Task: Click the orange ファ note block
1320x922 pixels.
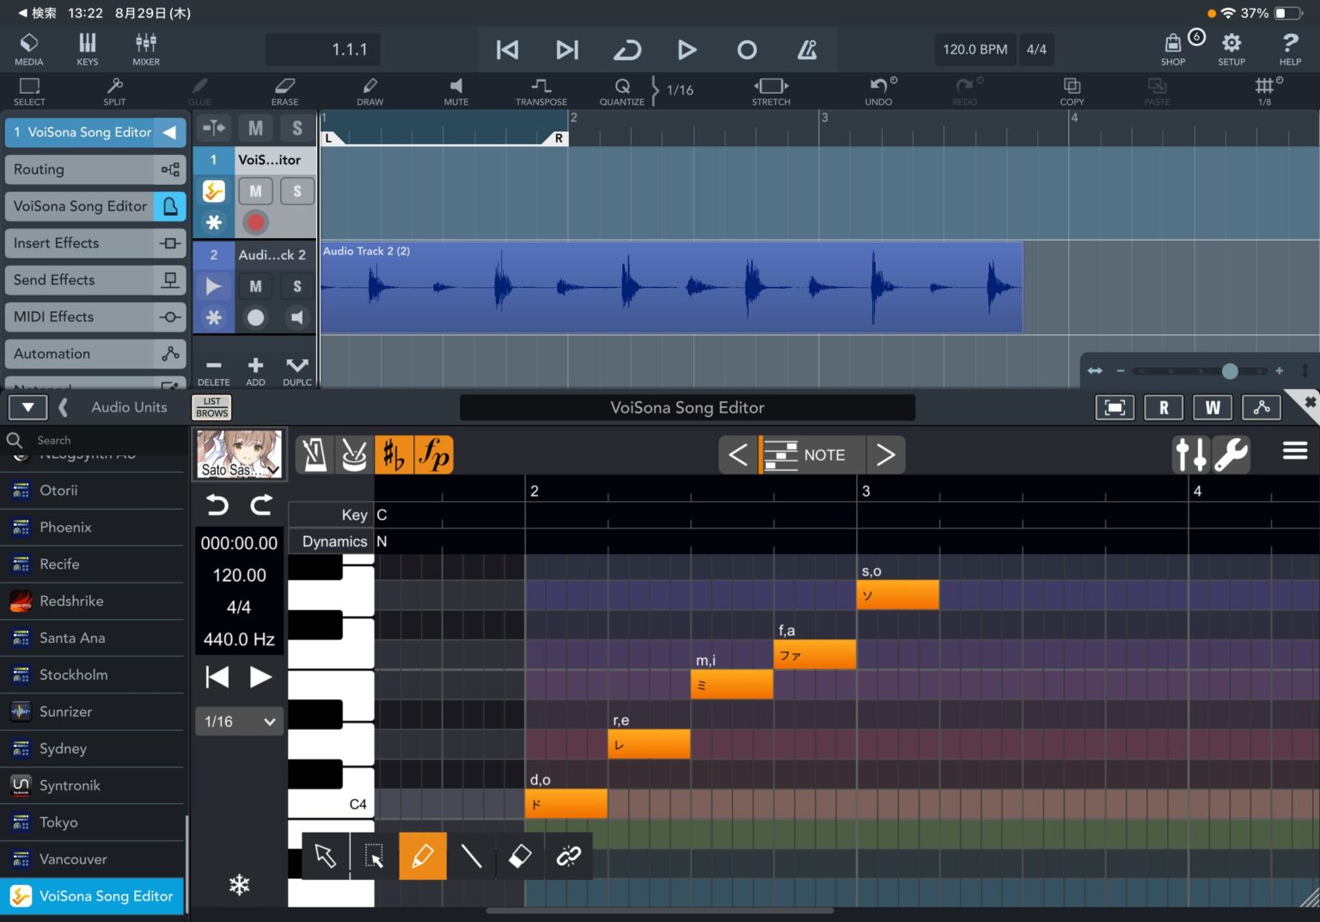Action: pos(814,655)
